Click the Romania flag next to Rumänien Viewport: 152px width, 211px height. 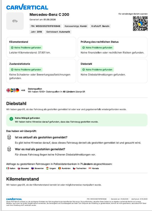60,168
